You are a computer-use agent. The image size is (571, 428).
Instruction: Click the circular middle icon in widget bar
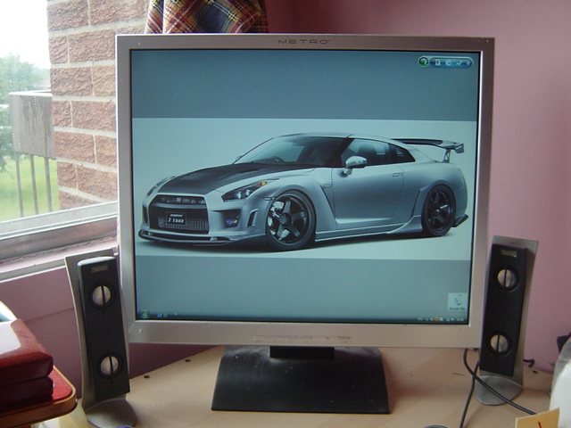point(449,62)
